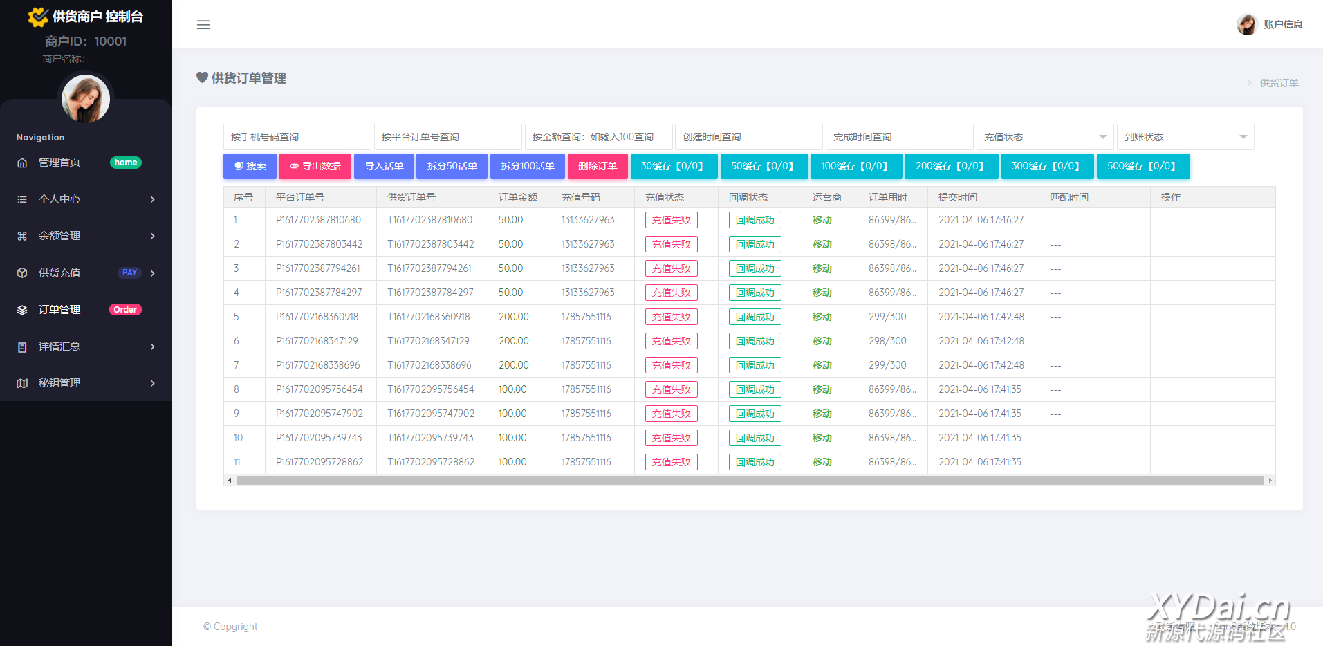Click the home icon beside 管理首页
Image resolution: width=1323 pixels, height=646 pixels.
click(x=22, y=163)
